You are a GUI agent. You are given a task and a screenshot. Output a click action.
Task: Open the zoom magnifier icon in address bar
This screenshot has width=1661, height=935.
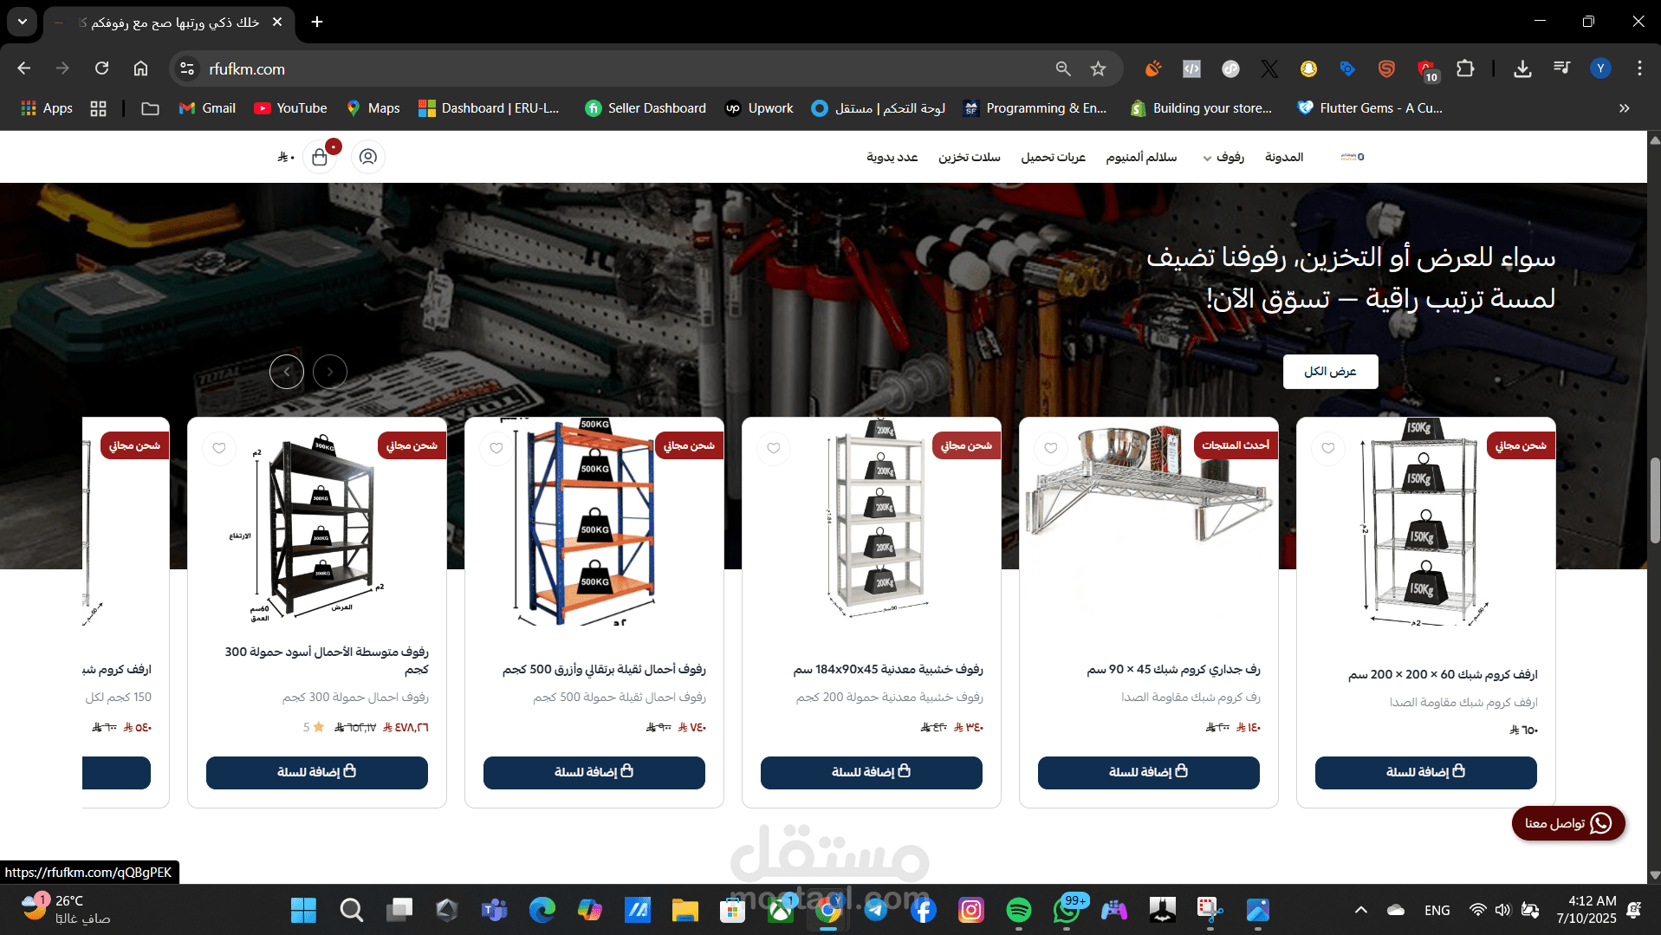[x=1063, y=68]
